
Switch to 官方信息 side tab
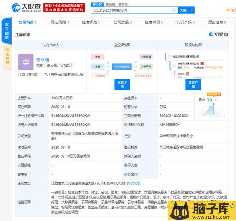[7, 31]
